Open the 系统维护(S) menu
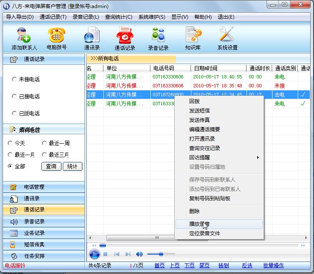The width and height of the screenshot is (314, 274). point(151,17)
